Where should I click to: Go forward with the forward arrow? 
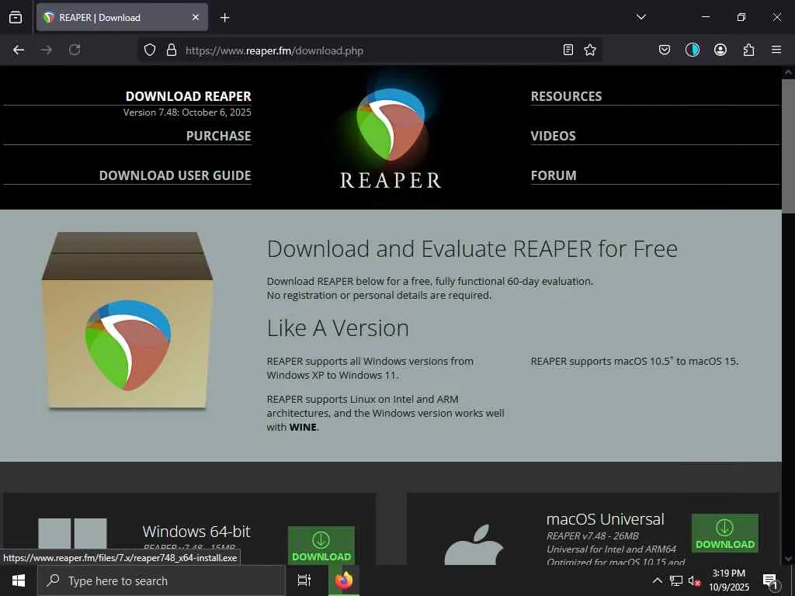click(46, 50)
